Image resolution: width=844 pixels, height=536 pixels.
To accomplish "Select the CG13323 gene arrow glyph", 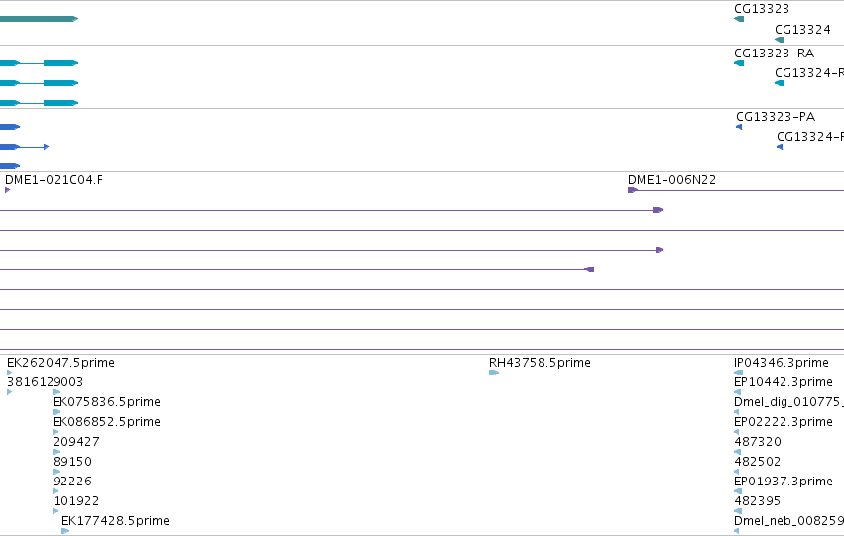I will [739, 19].
